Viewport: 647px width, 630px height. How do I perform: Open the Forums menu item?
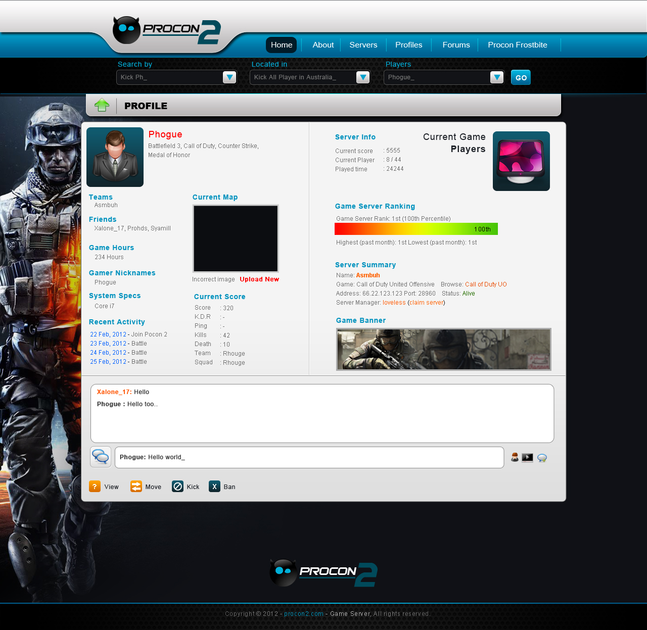[x=456, y=45]
